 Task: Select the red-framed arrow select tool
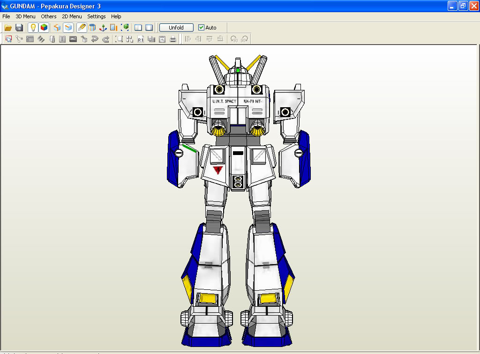pyautogui.click(x=8, y=39)
